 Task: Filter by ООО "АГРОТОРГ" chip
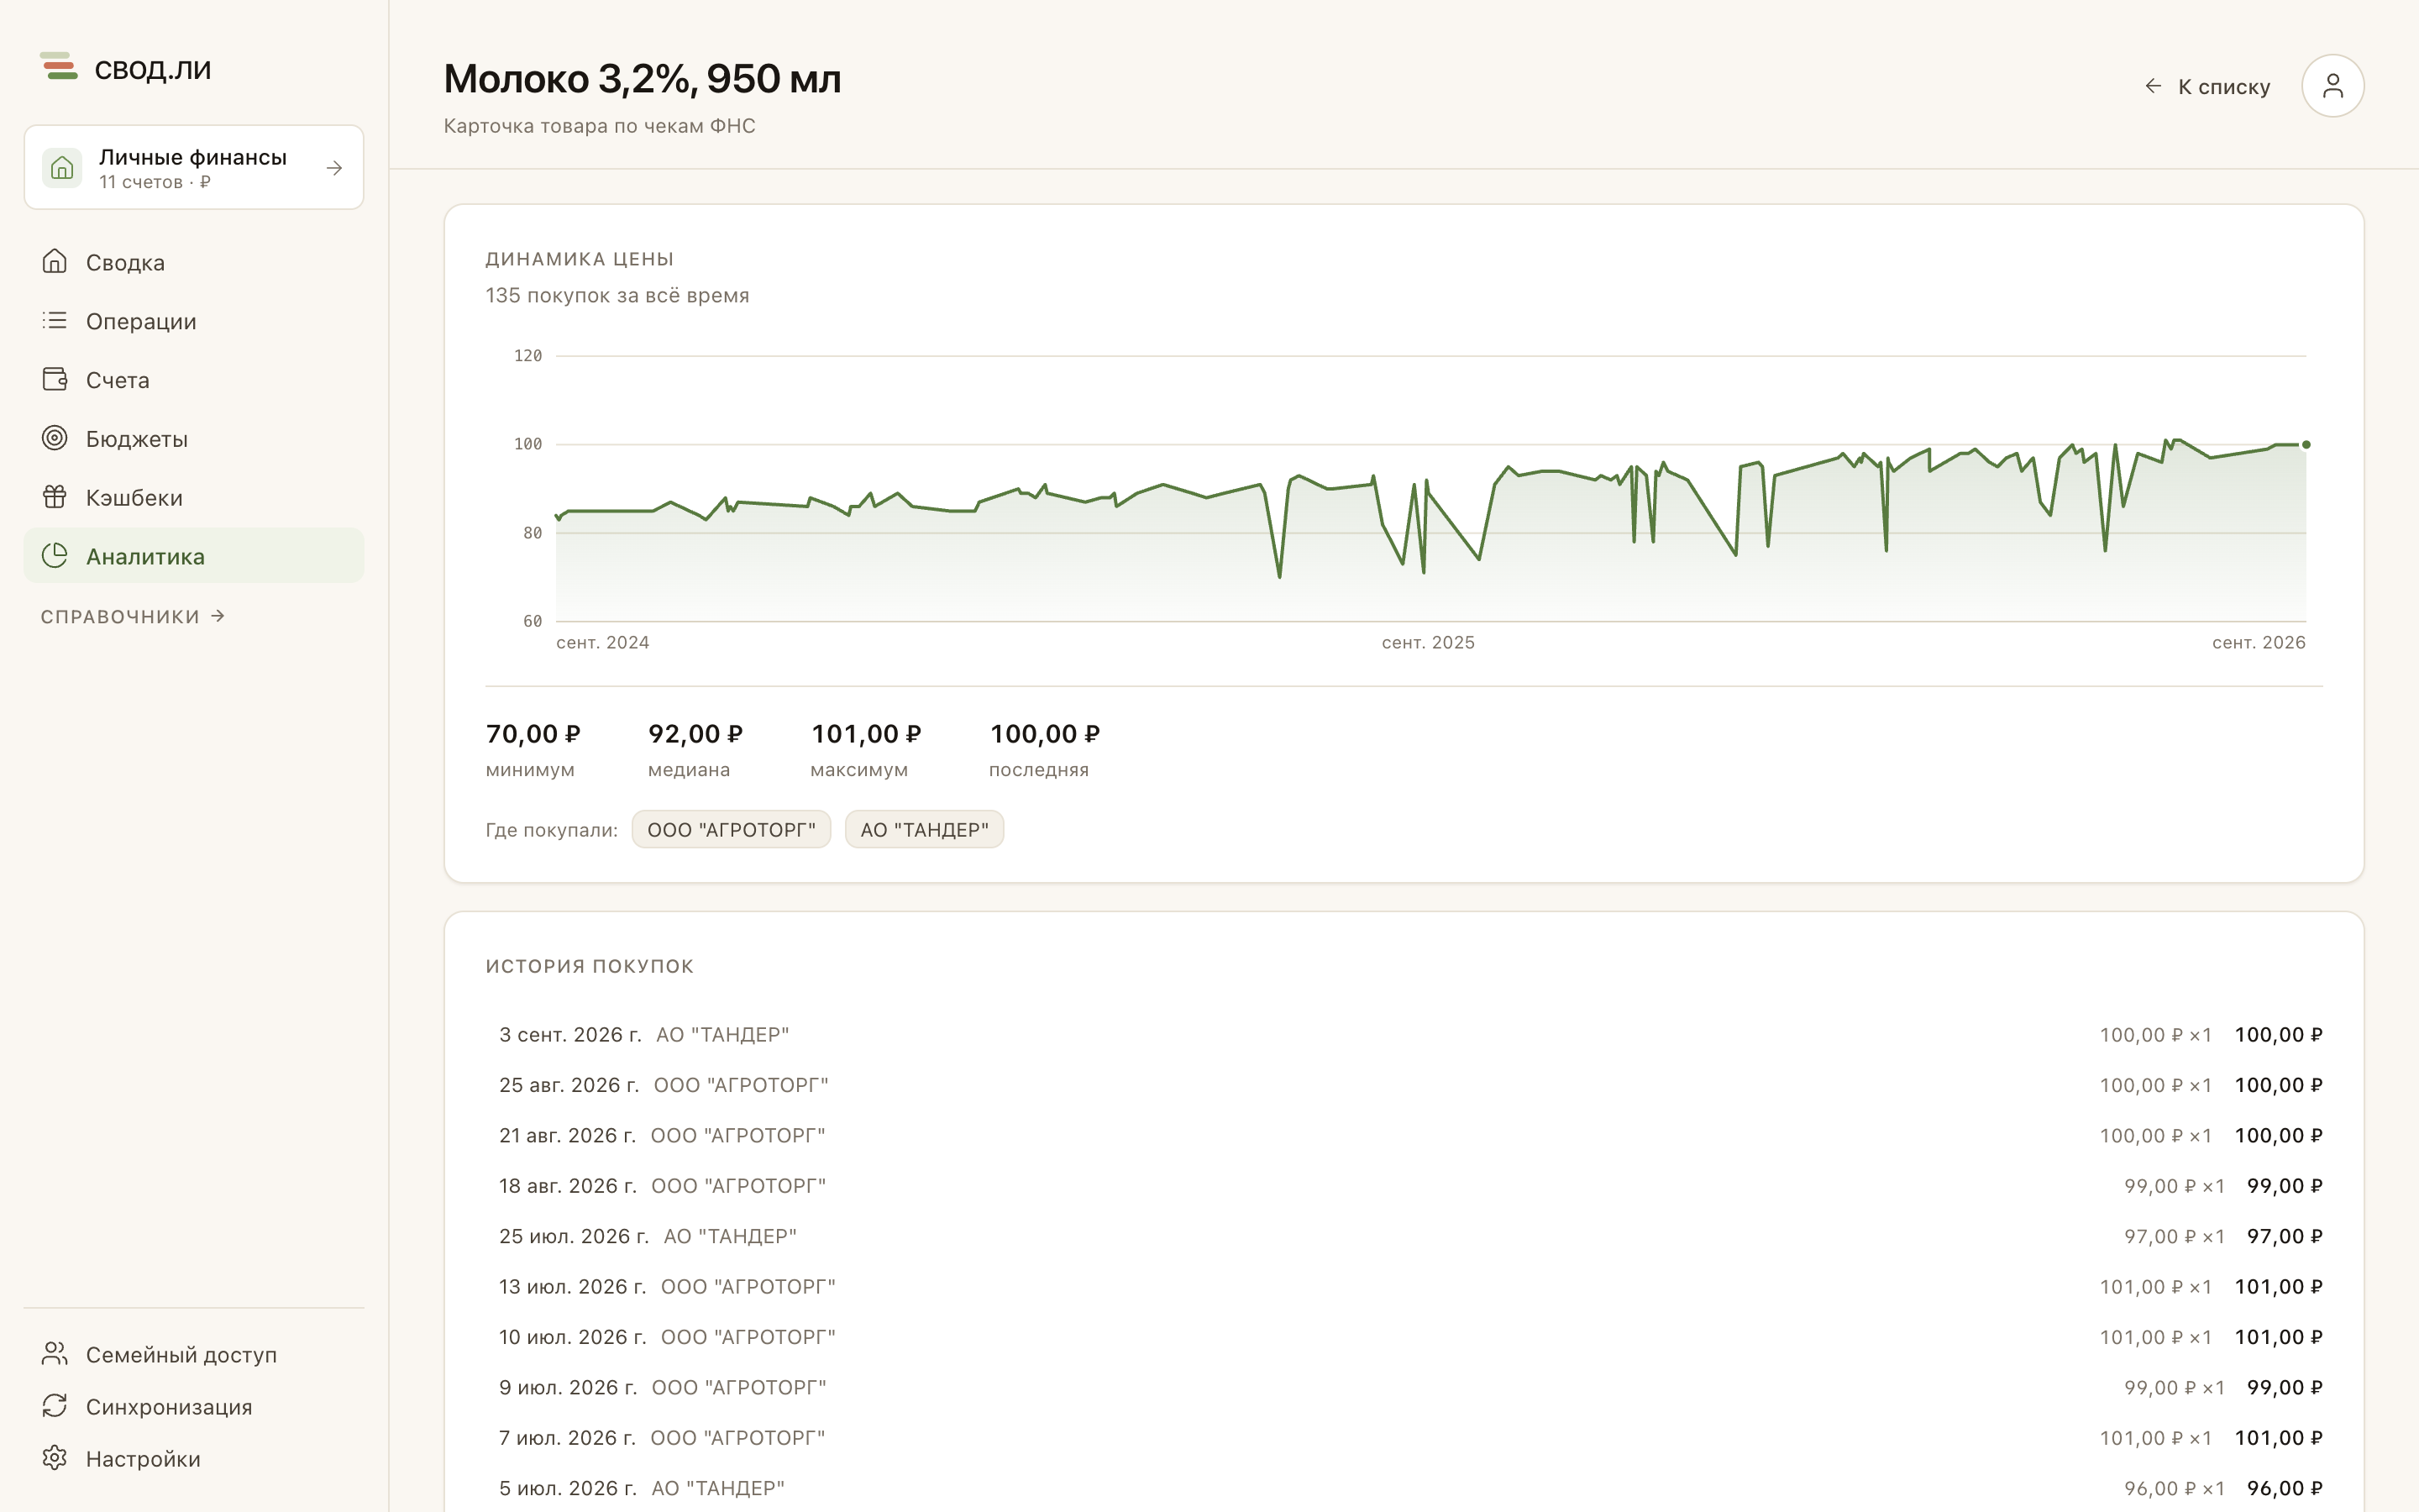(731, 830)
